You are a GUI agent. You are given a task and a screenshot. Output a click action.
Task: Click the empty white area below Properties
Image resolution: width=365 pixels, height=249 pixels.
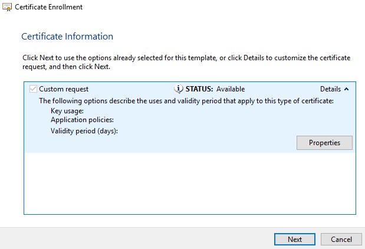click(190, 184)
